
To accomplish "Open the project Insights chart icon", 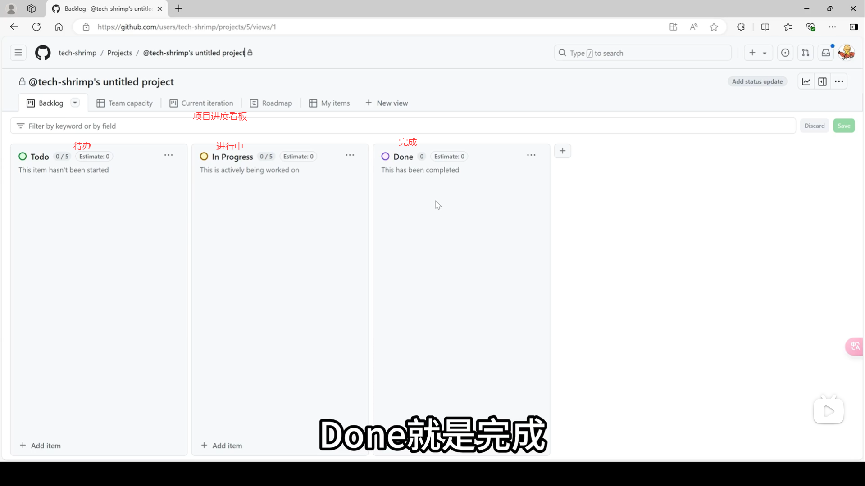I will [x=806, y=81].
